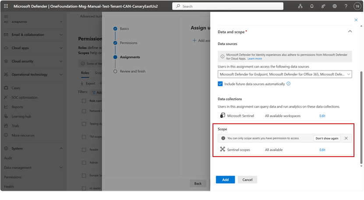Check the nl reader row checkbox
This screenshot has height=200, width=364.
click(84, 188)
